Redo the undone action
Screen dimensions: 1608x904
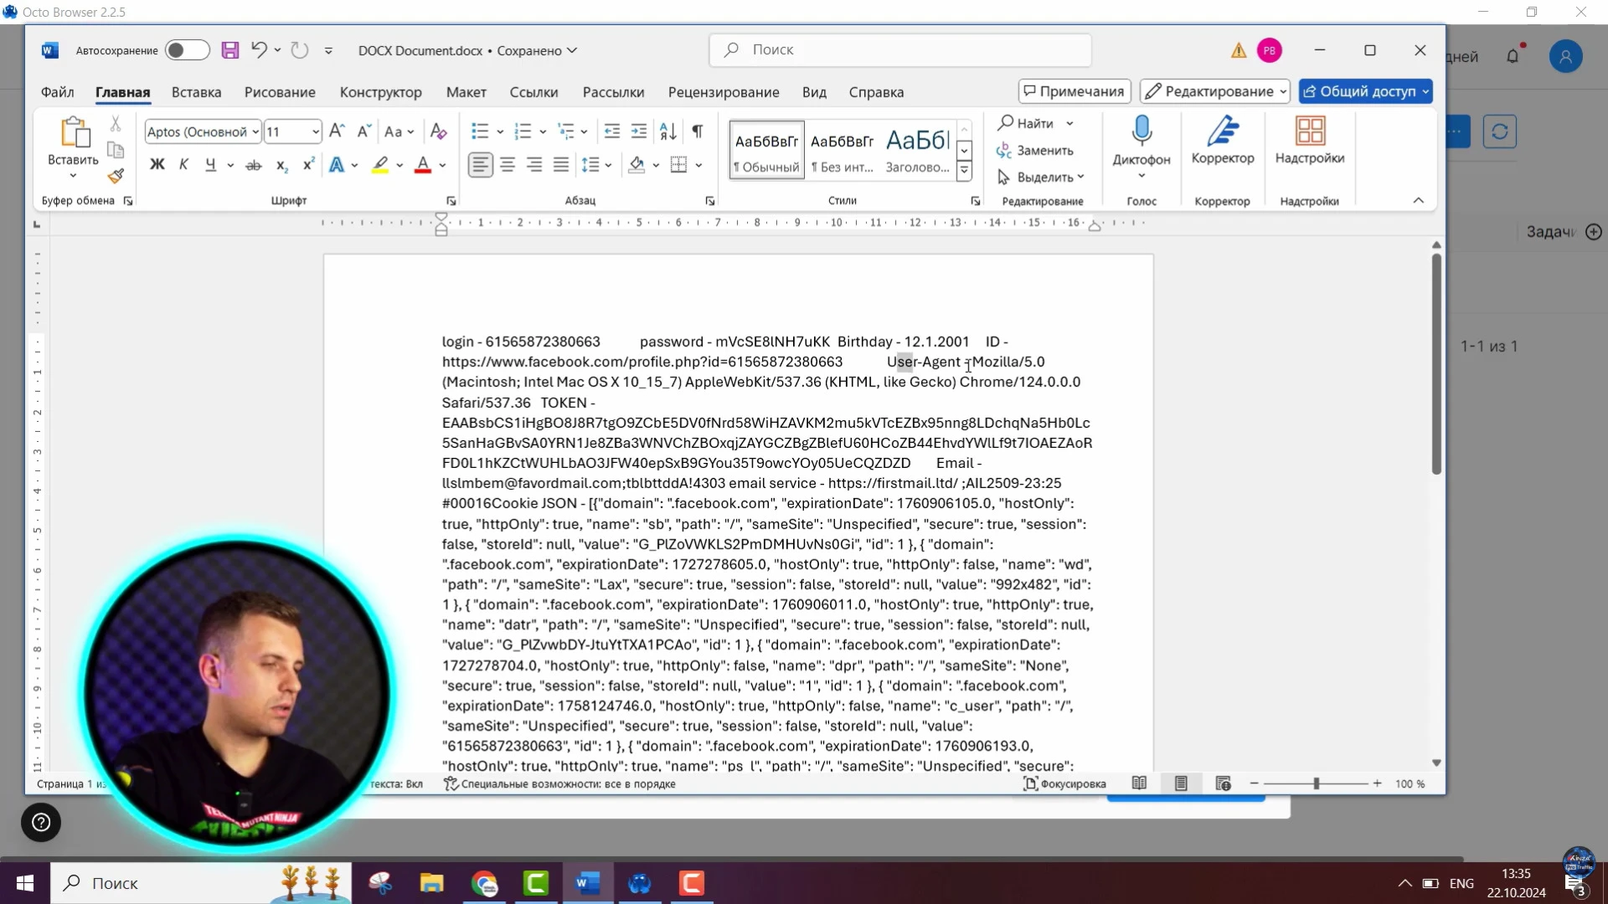click(299, 50)
